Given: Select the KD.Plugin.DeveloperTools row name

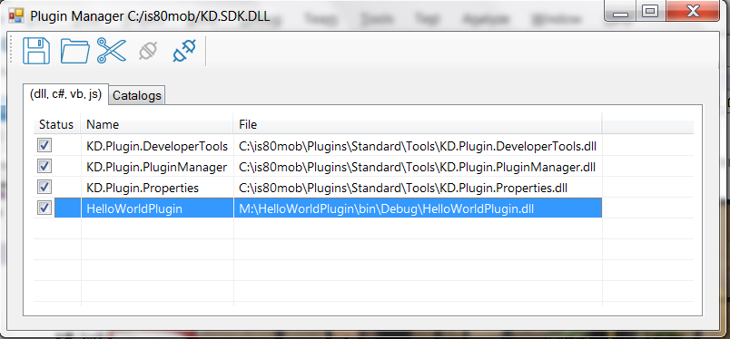Looking at the screenshot, I should click(x=157, y=147).
